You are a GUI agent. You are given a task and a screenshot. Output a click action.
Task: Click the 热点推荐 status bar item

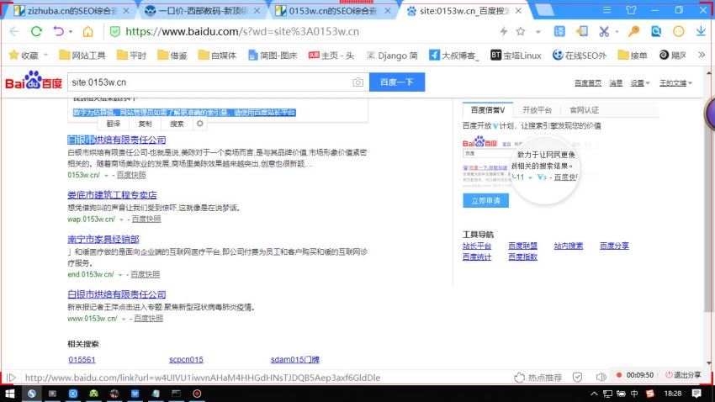pyautogui.click(x=538, y=378)
